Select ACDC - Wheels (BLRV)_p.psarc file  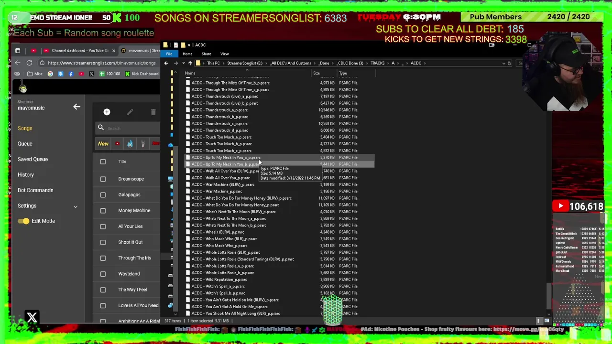coord(218,232)
